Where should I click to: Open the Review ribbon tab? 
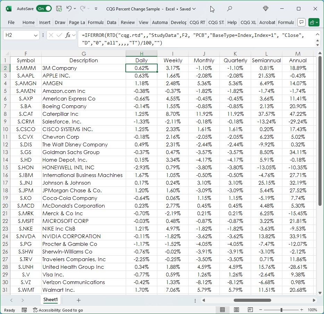127,22
